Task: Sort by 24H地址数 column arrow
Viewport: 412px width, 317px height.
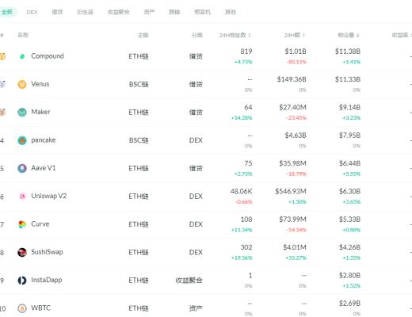Action: pyautogui.click(x=250, y=35)
